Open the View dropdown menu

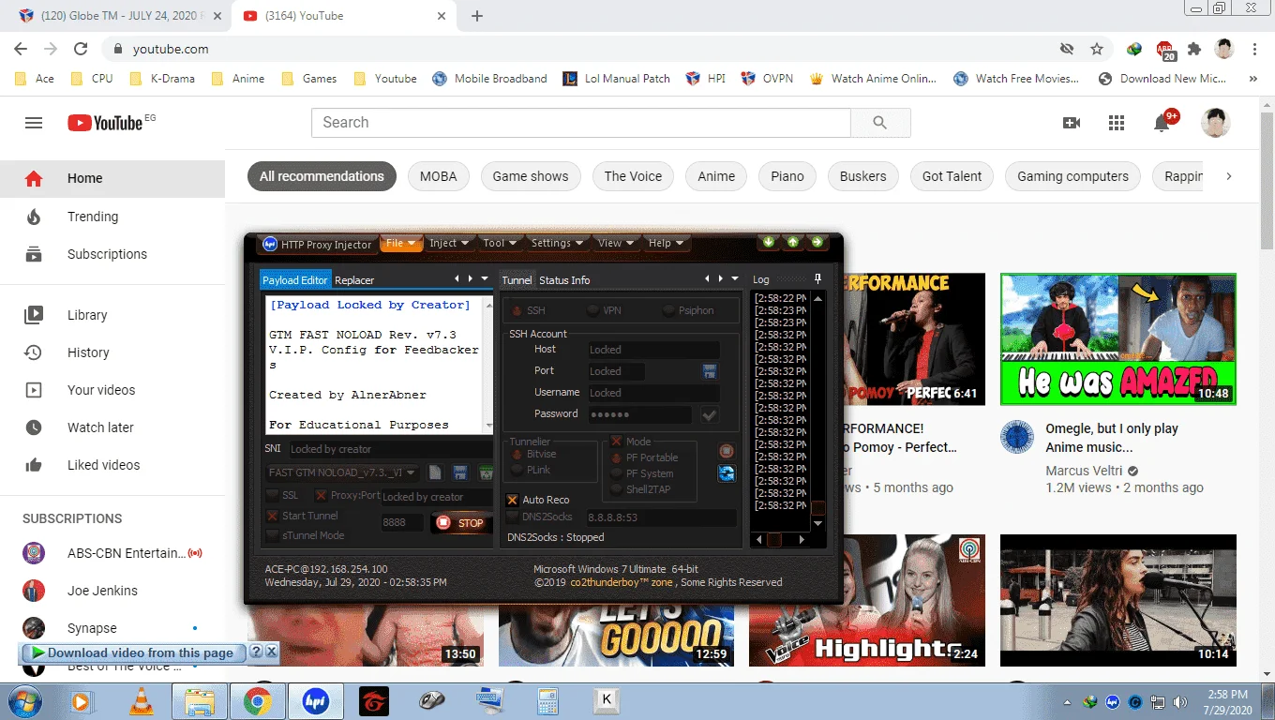[x=616, y=244]
